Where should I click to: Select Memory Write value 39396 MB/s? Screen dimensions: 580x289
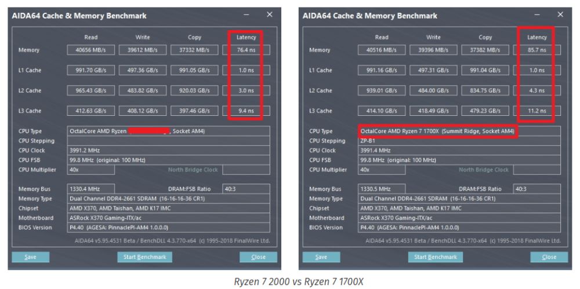click(x=433, y=50)
